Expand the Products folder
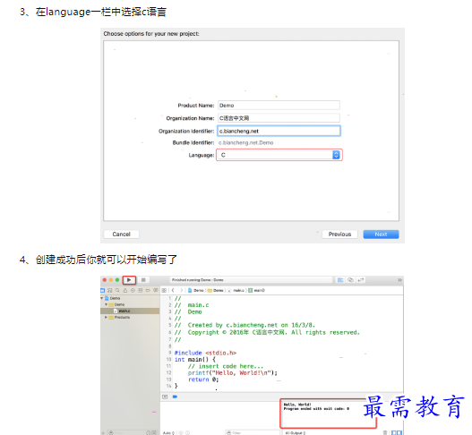The height and width of the screenshot is (435, 472). coord(106,318)
